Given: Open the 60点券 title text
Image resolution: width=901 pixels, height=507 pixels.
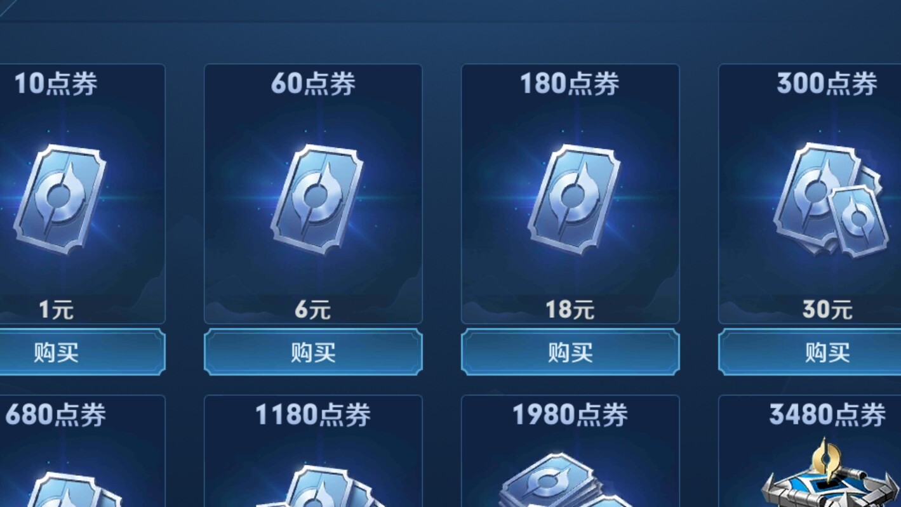Looking at the screenshot, I should click(313, 84).
